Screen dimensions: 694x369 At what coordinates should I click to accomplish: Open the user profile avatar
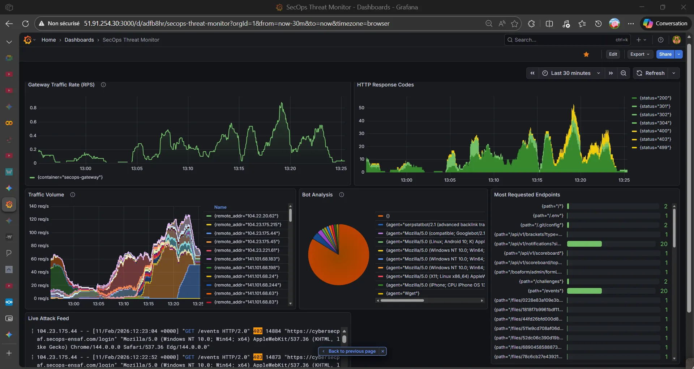[x=676, y=40]
